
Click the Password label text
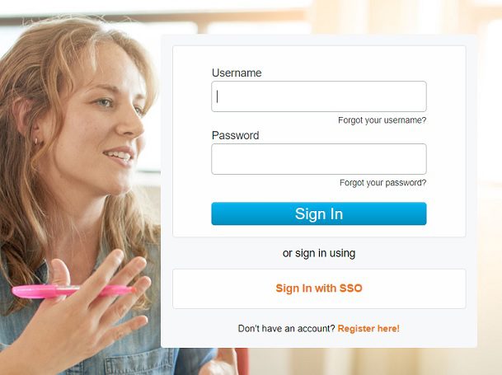point(235,135)
